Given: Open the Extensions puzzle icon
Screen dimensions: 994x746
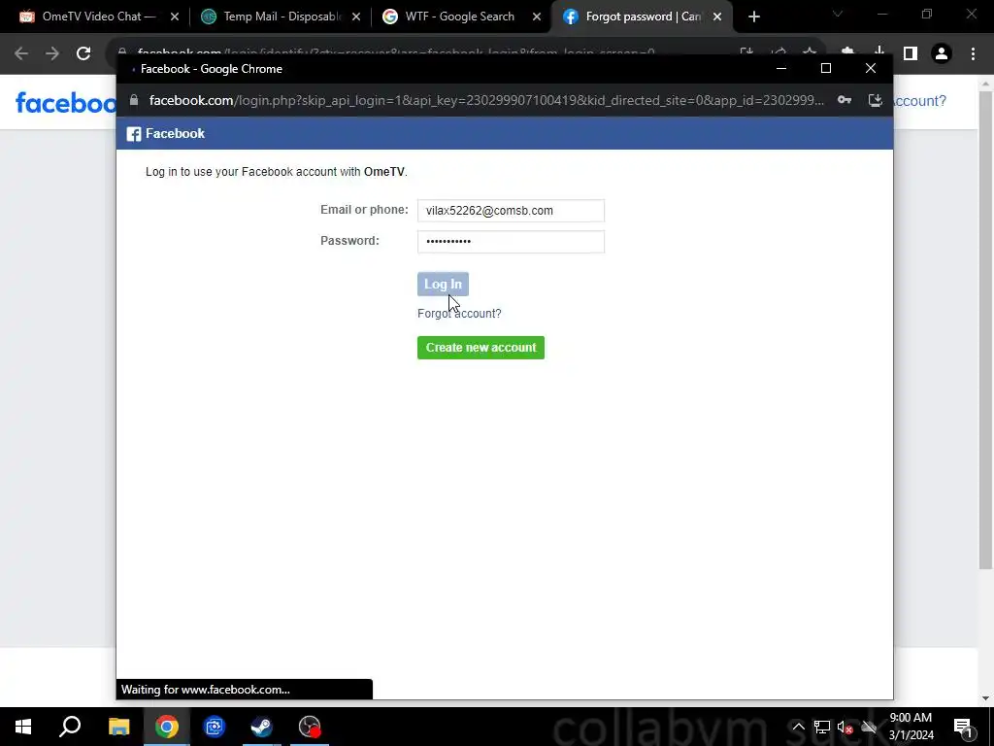Looking at the screenshot, I should point(847,52).
